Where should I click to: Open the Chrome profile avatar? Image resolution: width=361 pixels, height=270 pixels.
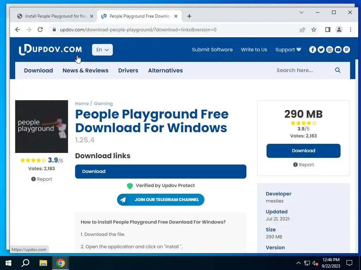coord(339,30)
